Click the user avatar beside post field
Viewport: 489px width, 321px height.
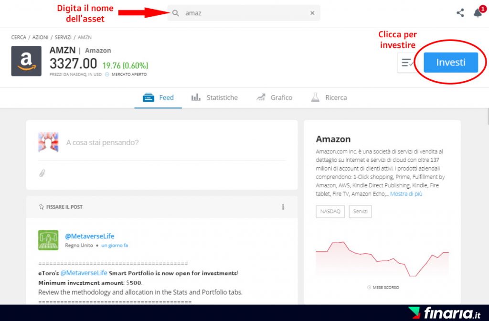coord(48,142)
